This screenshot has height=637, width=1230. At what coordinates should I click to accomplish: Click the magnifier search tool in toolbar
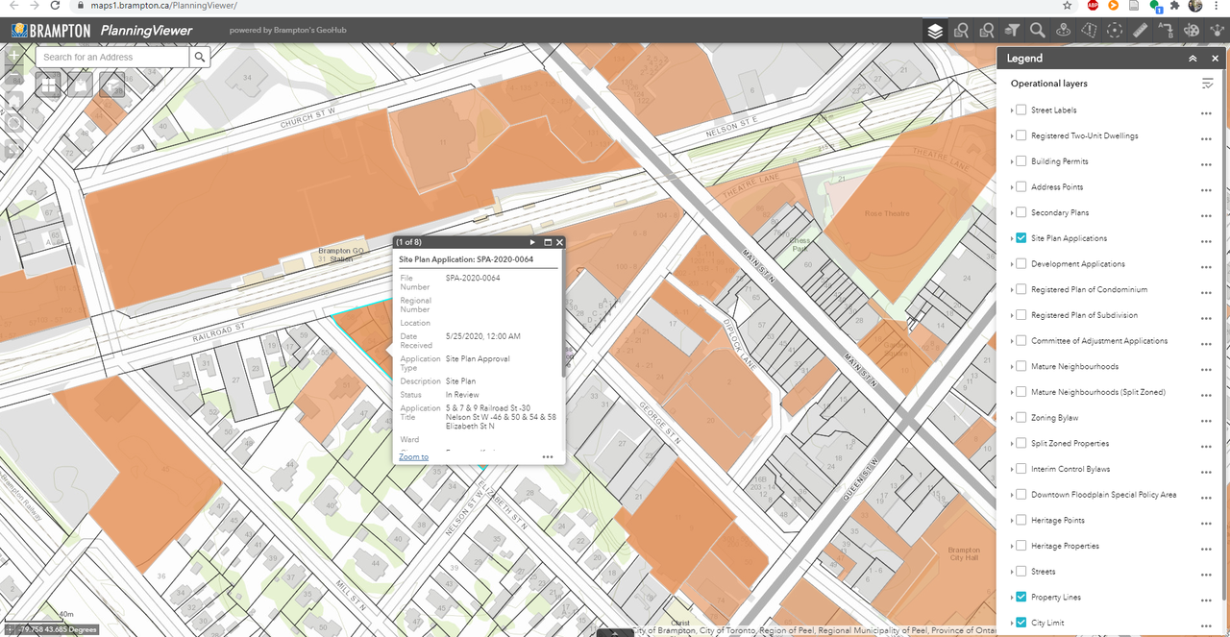click(x=1038, y=31)
